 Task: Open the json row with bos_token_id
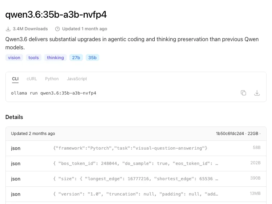136,164
